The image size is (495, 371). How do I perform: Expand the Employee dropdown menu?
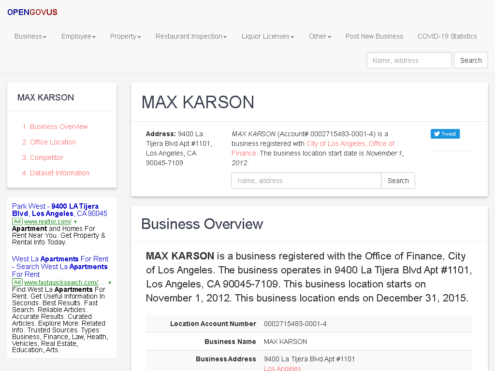pos(78,36)
